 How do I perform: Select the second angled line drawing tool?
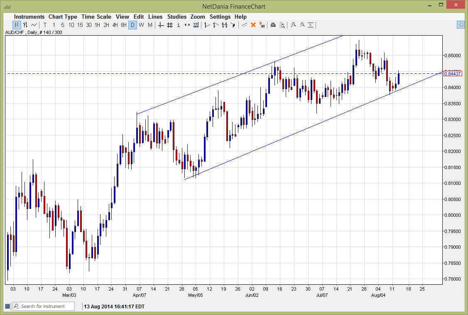coord(216,25)
